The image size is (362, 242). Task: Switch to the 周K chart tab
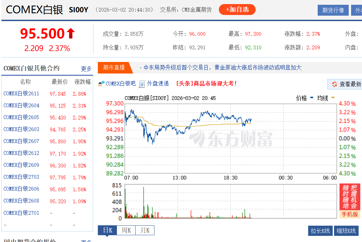pyautogui.click(x=126, y=230)
